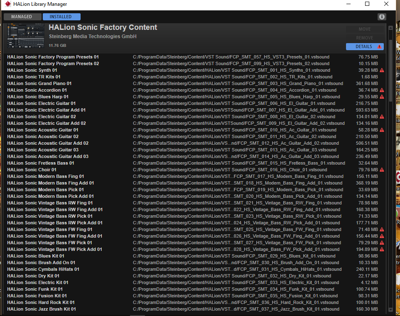
Task: Click warning icon on HALion Sonic Synth 01 row
Action: click(382, 70)
